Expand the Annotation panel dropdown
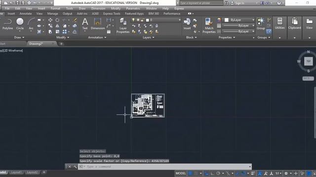 (97, 37)
